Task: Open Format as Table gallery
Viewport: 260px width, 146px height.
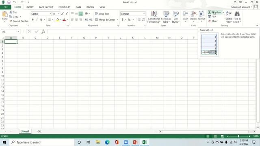Action: (x=166, y=17)
